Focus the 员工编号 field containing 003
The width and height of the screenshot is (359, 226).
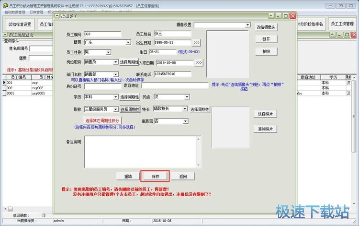tap(102, 34)
